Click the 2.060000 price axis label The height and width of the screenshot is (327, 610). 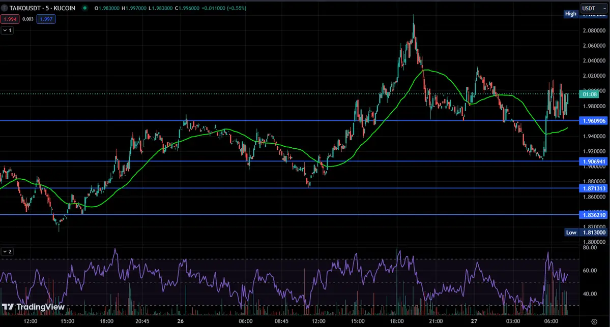pos(594,45)
